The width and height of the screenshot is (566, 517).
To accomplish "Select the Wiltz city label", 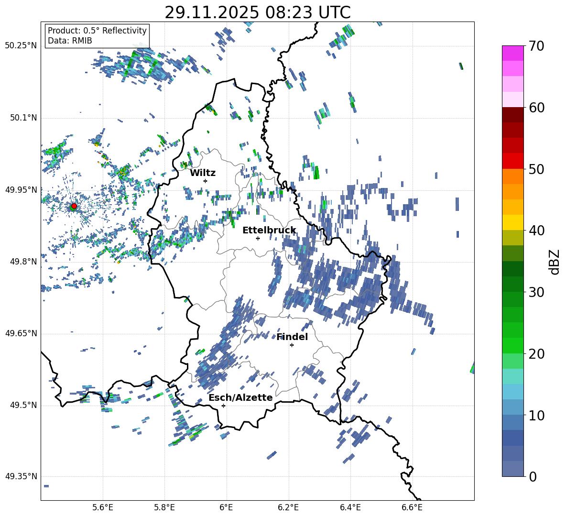I will click(x=203, y=173).
